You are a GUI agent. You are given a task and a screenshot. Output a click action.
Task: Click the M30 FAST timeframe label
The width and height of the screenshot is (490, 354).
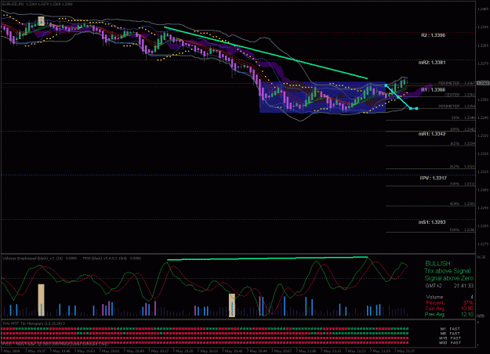pos(450,343)
